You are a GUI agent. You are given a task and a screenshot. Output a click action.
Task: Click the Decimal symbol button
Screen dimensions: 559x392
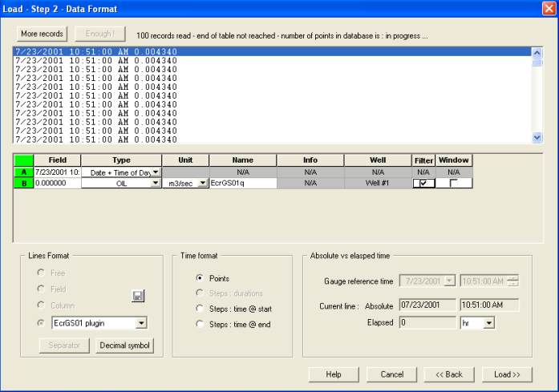point(124,346)
